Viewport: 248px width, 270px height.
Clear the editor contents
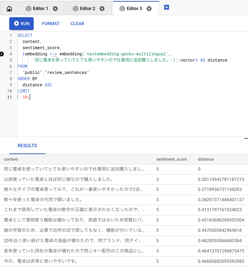point(77,24)
